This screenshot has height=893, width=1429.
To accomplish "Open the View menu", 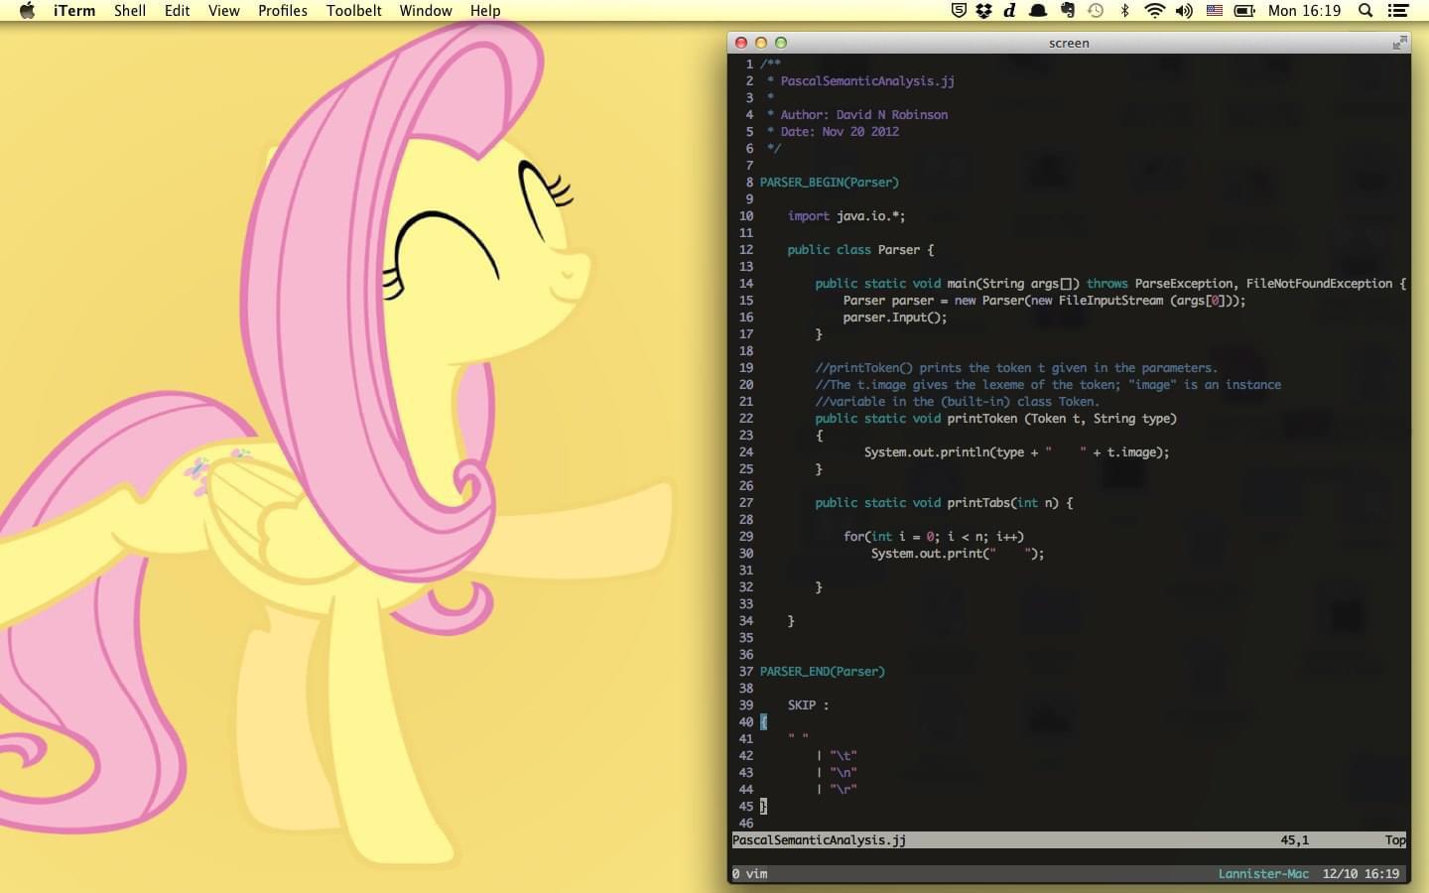I will (224, 11).
